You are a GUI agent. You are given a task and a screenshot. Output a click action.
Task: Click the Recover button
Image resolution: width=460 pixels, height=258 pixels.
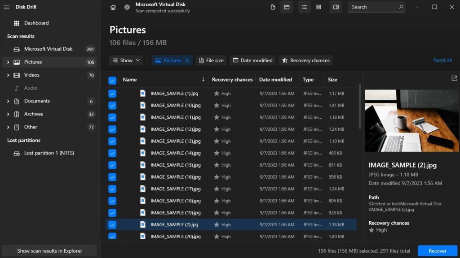pos(437,250)
